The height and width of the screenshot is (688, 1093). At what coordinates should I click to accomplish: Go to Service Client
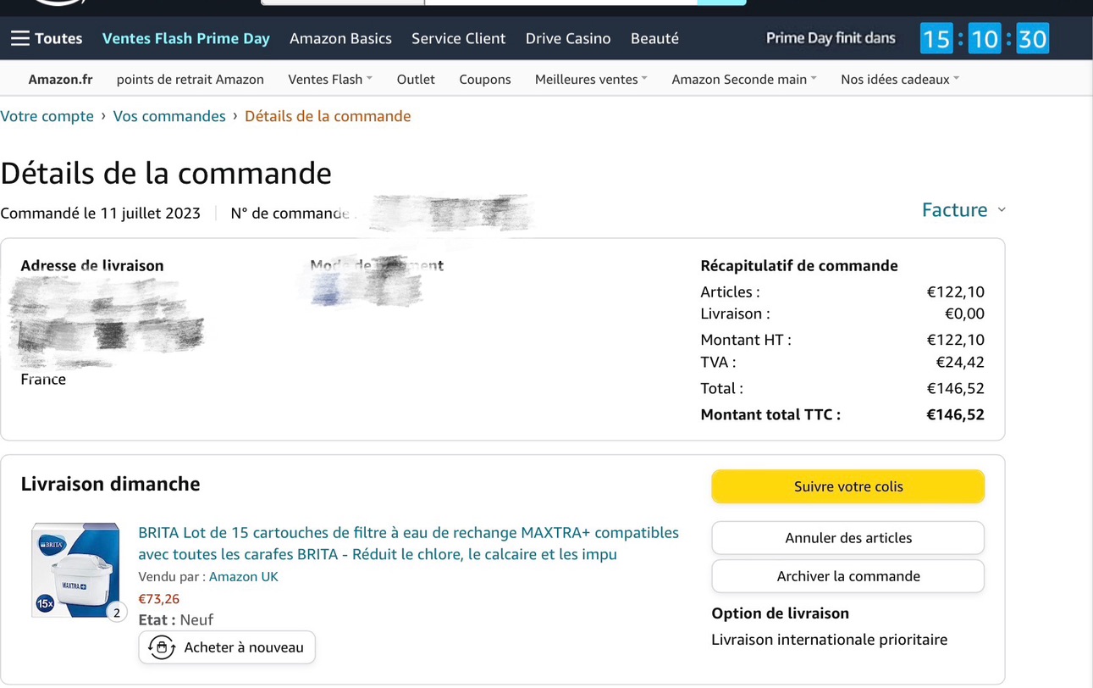point(458,38)
